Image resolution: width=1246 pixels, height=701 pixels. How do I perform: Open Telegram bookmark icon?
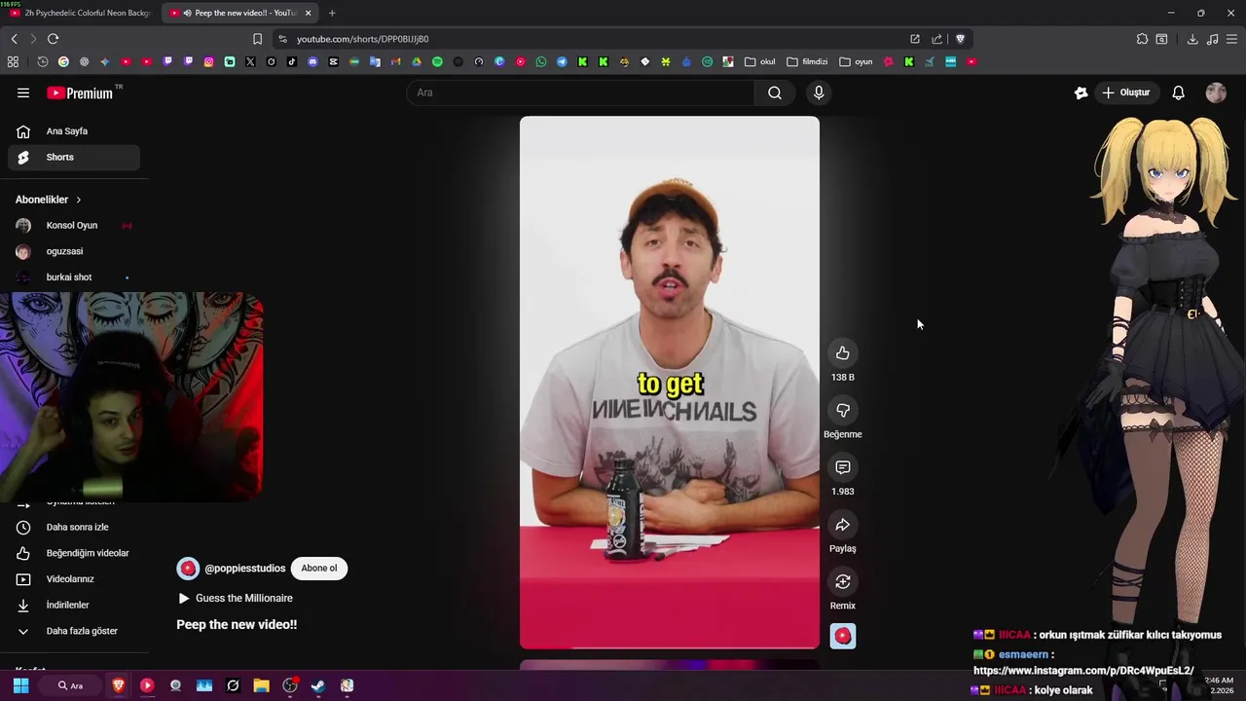[x=562, y=61]
